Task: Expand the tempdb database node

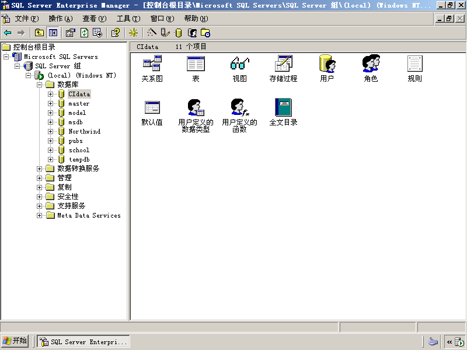Action: coord(50,159)
